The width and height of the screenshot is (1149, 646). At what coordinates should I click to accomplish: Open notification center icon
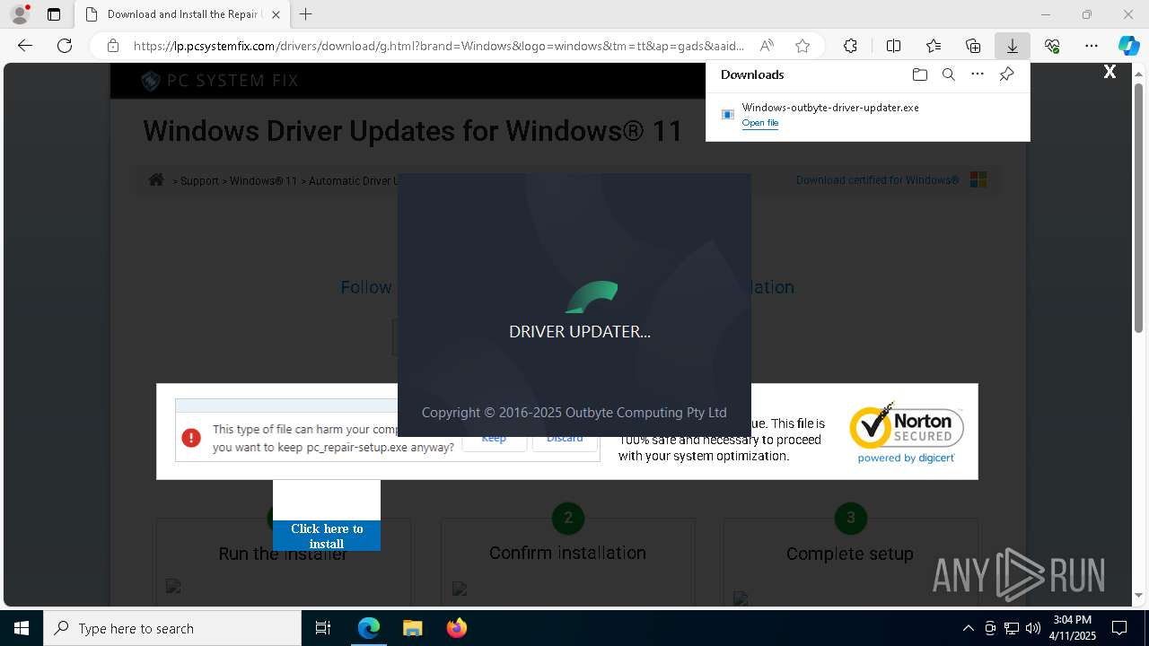[x=1119, y=628]
